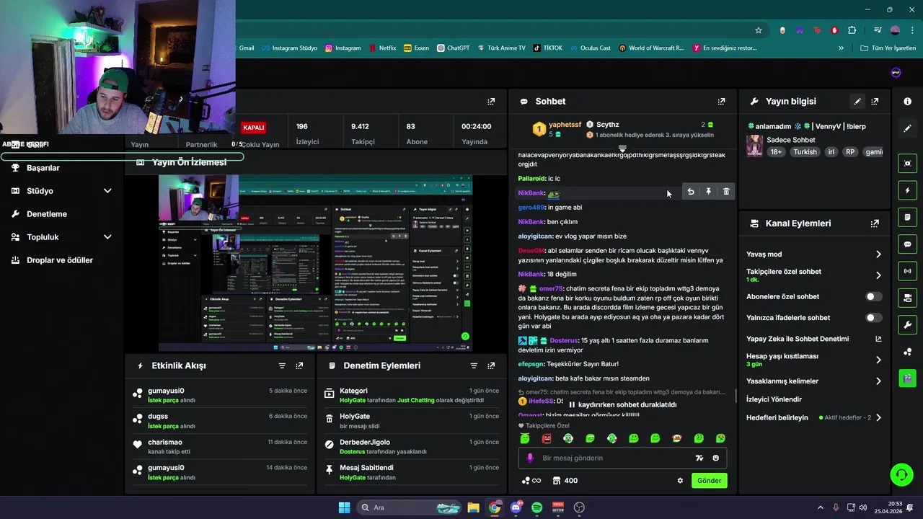This screenshot has height=519, width=923.
Task: Click the document icon in right sidebar
Action: [907, 218]
